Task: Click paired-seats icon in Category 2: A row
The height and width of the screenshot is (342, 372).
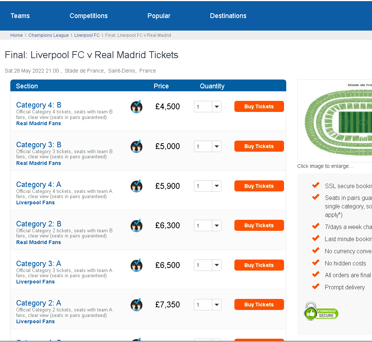Action: pyautogui.click(x=137, y=304)
